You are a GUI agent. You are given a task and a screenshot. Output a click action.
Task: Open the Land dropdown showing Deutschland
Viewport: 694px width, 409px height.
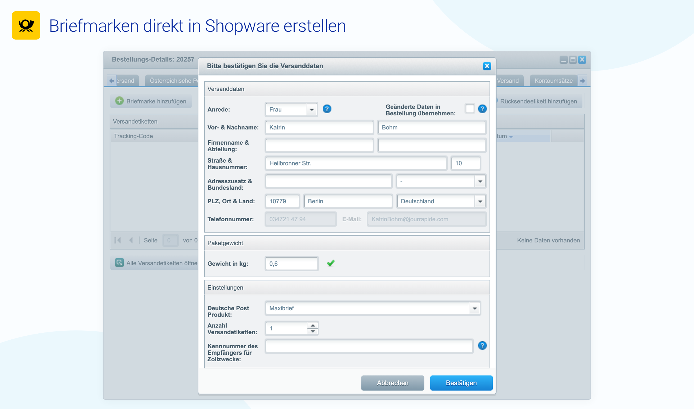480,201
